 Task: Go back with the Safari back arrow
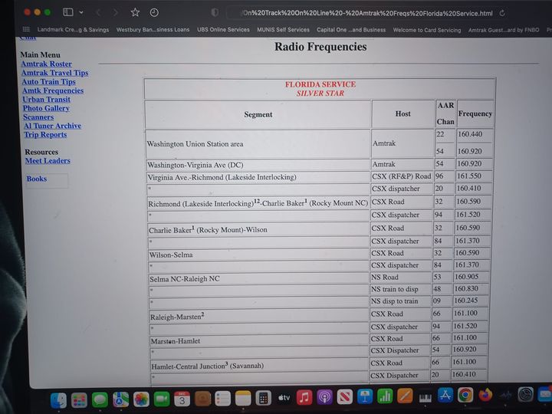click(x=98, y=13)
